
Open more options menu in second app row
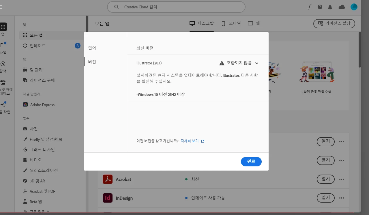(x=342, y=160)
